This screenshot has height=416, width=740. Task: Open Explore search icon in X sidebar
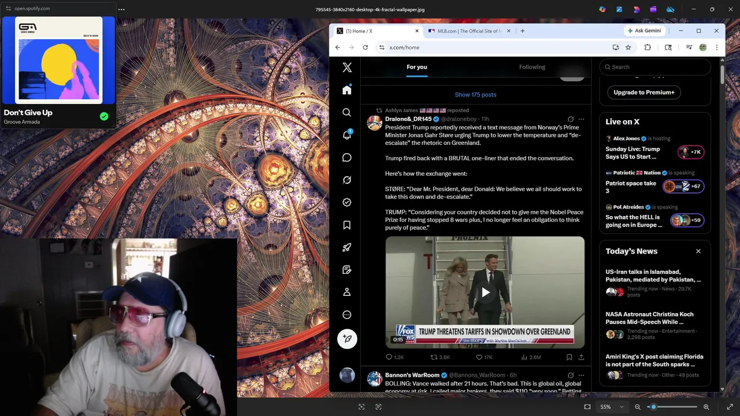(347, 113)
